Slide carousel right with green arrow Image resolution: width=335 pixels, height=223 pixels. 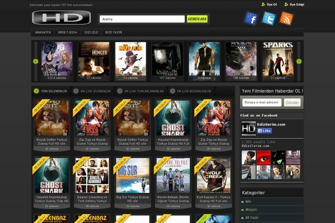tap(299, 61)
